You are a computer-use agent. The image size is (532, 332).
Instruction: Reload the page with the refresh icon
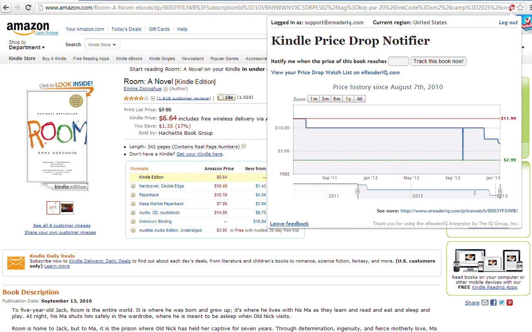pyautogui.click(x=28, y=7)
